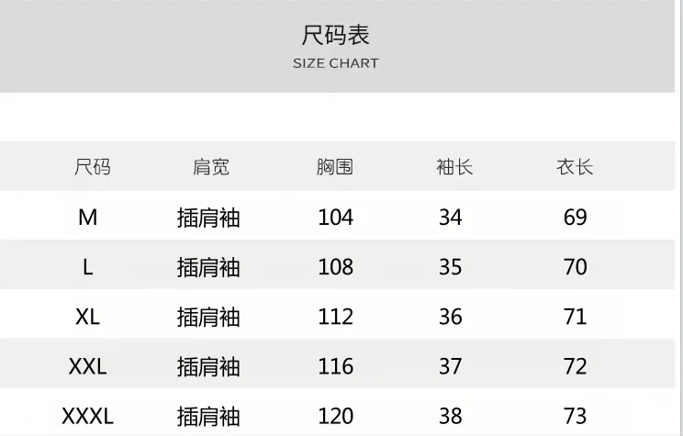Click chest value 112 in XL row
Screen dimensions: 683x436
click(335, 317)
